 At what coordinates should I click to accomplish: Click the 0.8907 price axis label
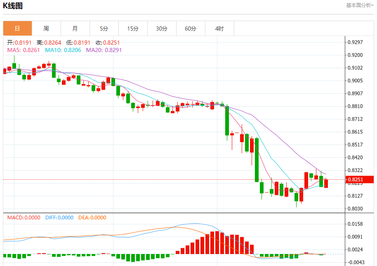(355, 93)
